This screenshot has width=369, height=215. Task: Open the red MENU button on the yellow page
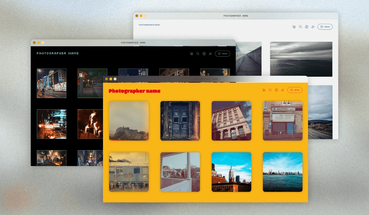(x=295, y=90)
